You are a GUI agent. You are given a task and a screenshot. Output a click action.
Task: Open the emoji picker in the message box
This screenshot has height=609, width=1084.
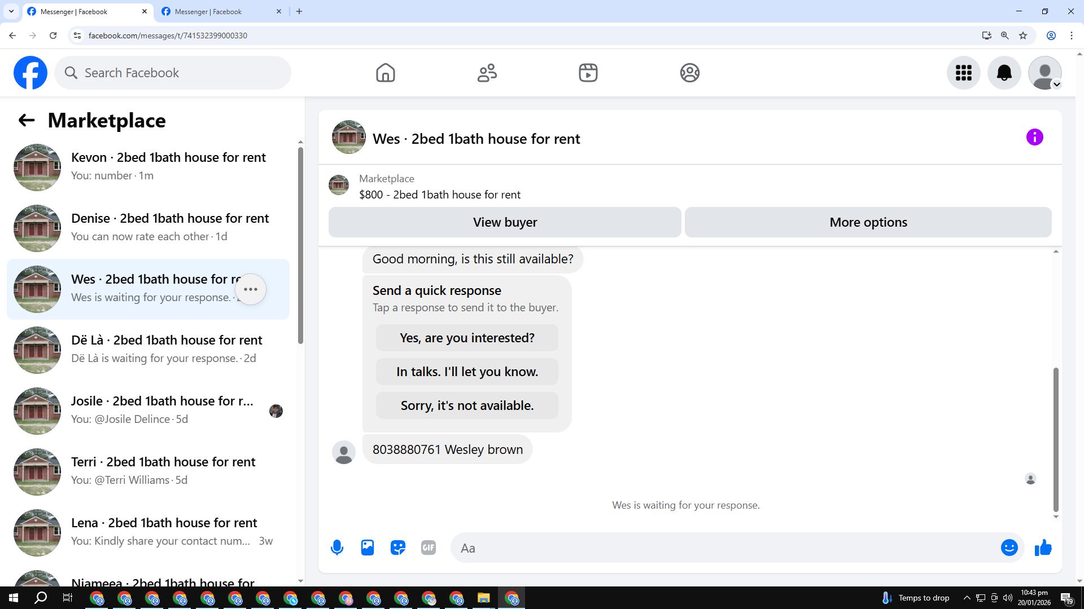tap(1009, 548)
